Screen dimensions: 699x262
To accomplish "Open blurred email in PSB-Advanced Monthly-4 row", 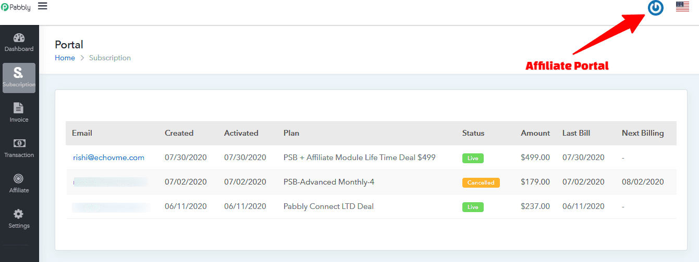I will 110,182.
